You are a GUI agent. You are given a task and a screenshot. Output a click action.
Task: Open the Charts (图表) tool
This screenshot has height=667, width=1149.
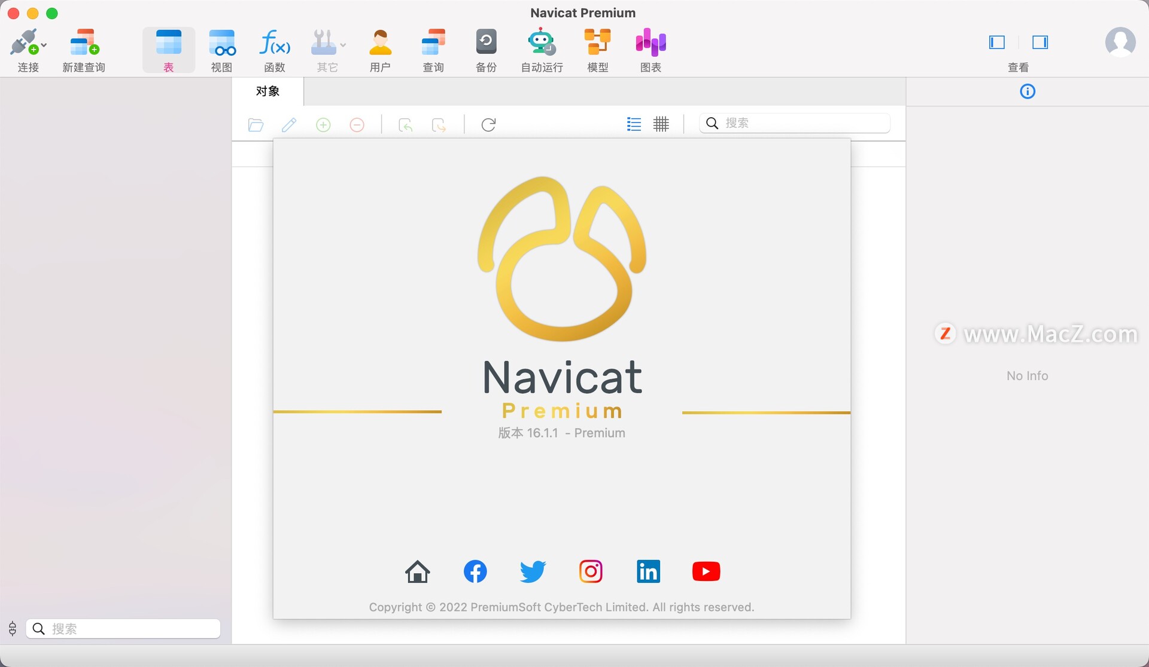click(x=651, y=43)
